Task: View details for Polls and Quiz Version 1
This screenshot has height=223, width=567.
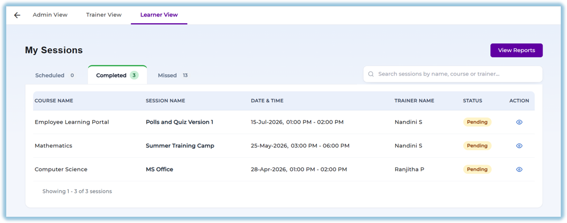Action: (519, 123)
